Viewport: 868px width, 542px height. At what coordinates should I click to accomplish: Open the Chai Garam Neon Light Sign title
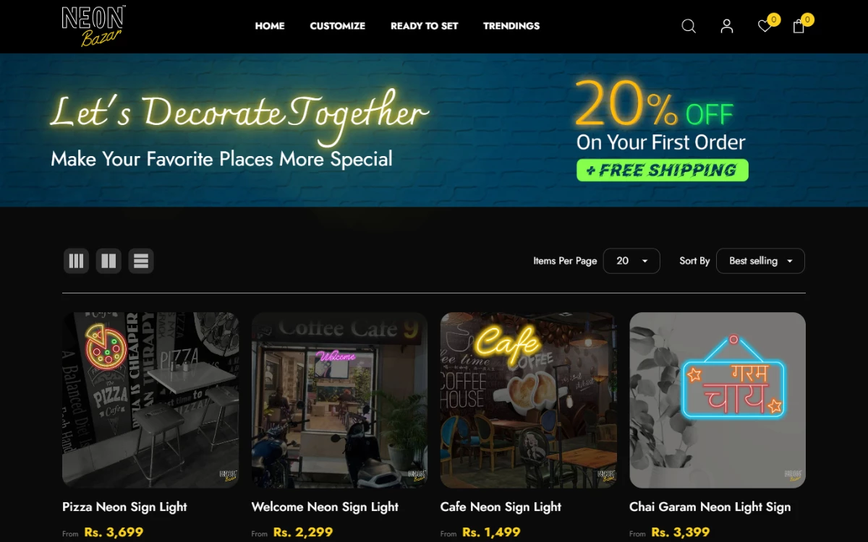coord(710,507)
